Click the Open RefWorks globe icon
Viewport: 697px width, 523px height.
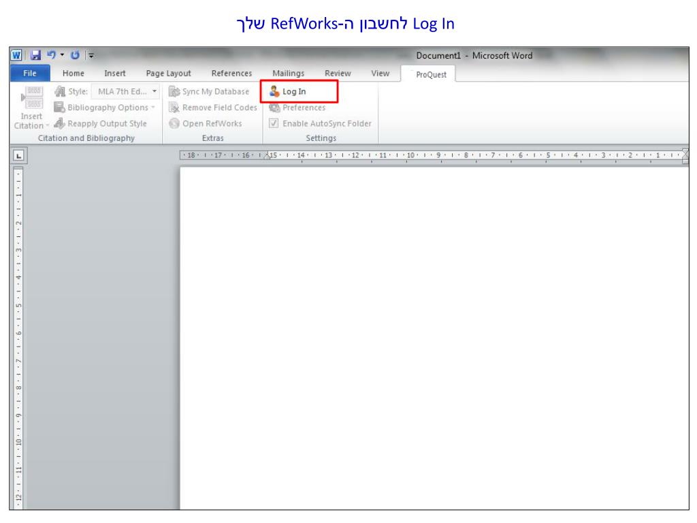click(174, 123)
